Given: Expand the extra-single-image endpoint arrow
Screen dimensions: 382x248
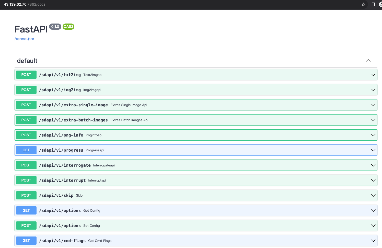Looking at the screenshot, I should 373,105.
